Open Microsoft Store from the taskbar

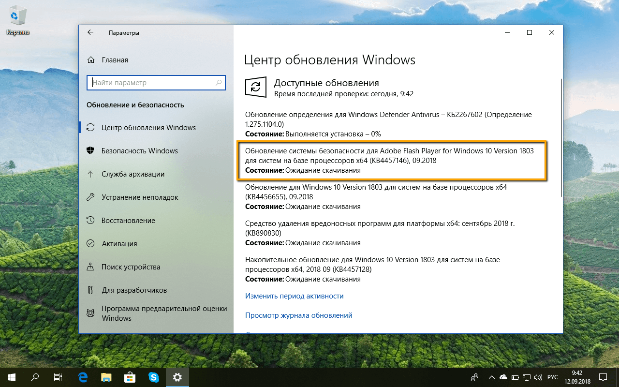tap(130, 377)
